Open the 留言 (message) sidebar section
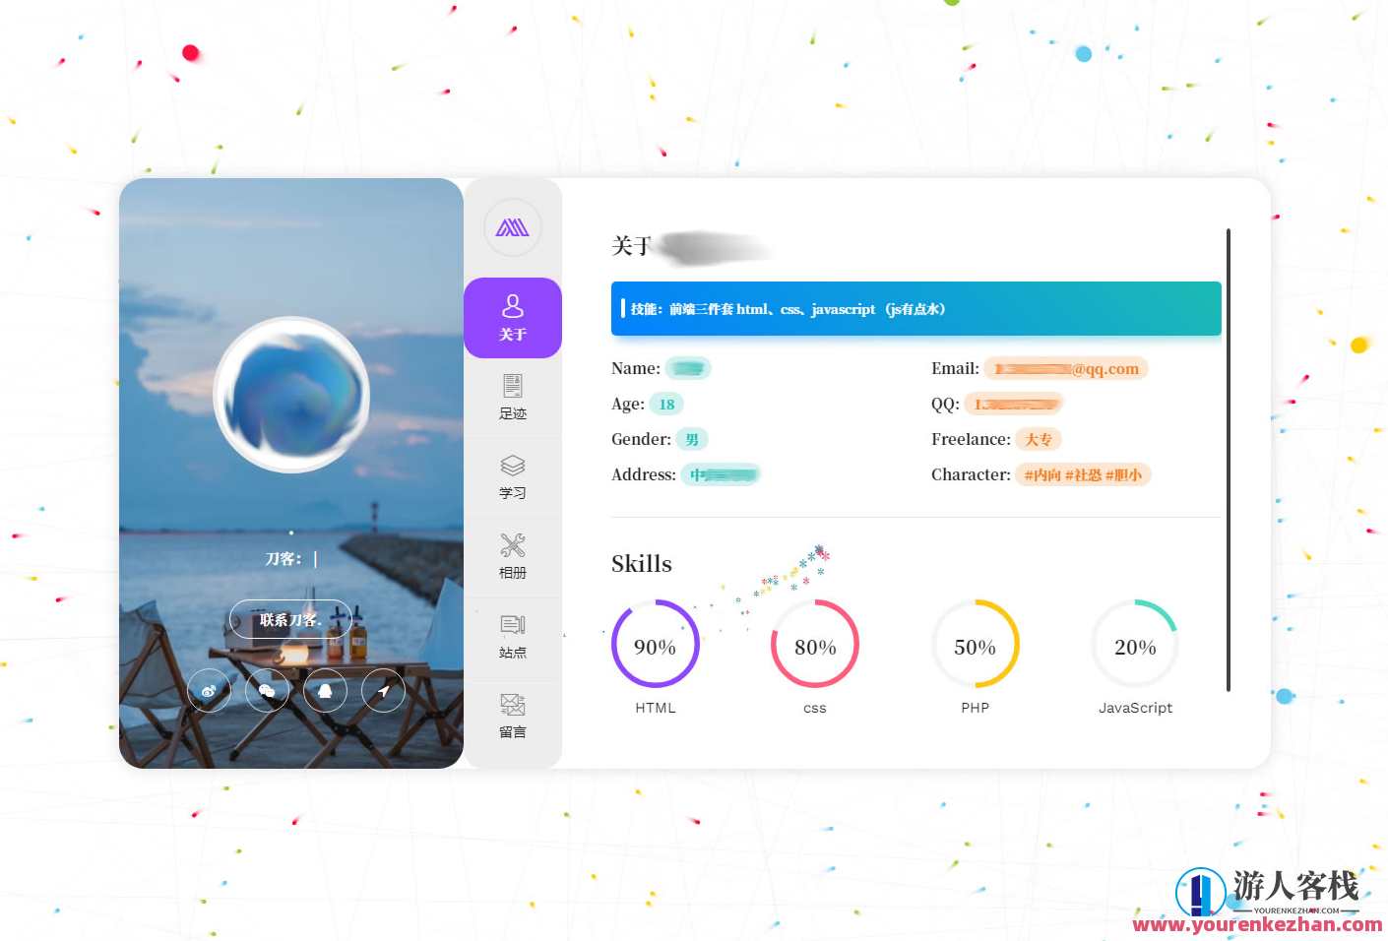The image size is (1388, 941). [x=512, y=716]
